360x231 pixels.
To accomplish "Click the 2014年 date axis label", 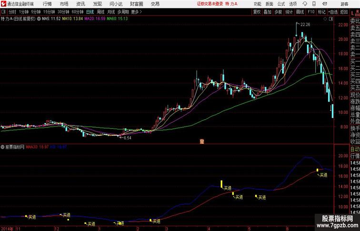I will [x=7, y=229].
